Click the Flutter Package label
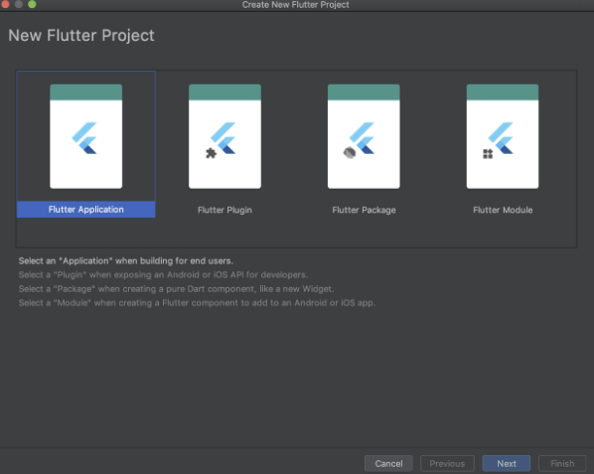This screenshot has width=594, height=474. [x=364, y=210]
